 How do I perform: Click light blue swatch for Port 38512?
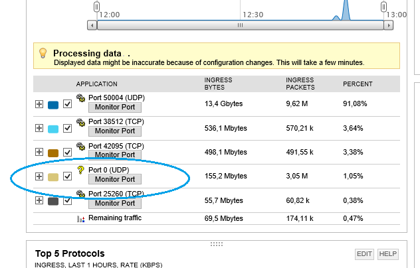(53, 129)
